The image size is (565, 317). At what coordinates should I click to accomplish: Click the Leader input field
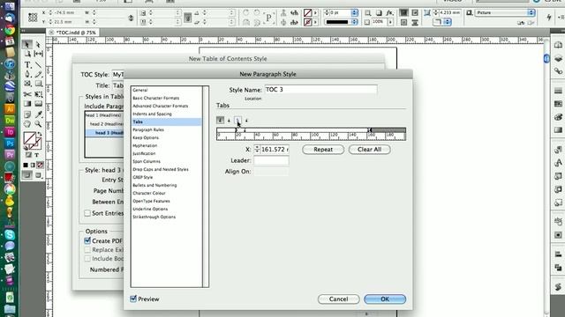pyautogui.click(x=271, y=160)
